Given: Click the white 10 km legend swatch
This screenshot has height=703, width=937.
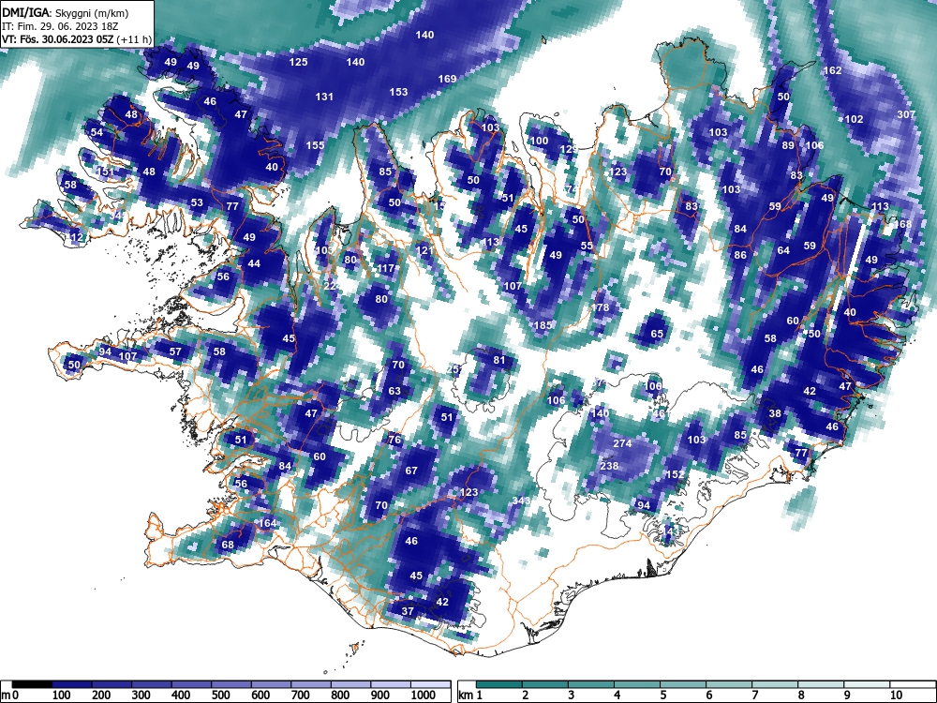Looking at the screenshot, I should [912, 684].
